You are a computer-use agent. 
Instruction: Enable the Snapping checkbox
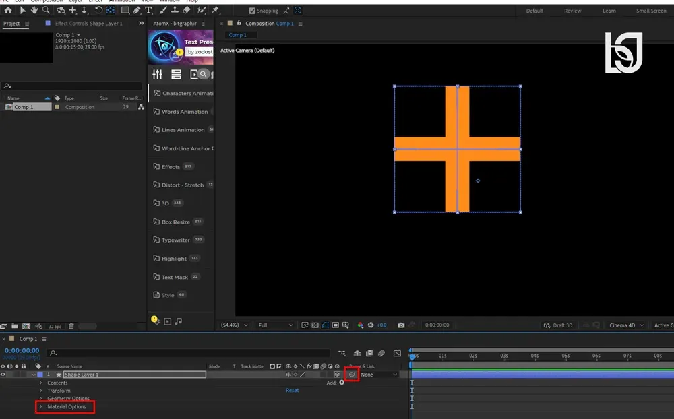point(252,11)
